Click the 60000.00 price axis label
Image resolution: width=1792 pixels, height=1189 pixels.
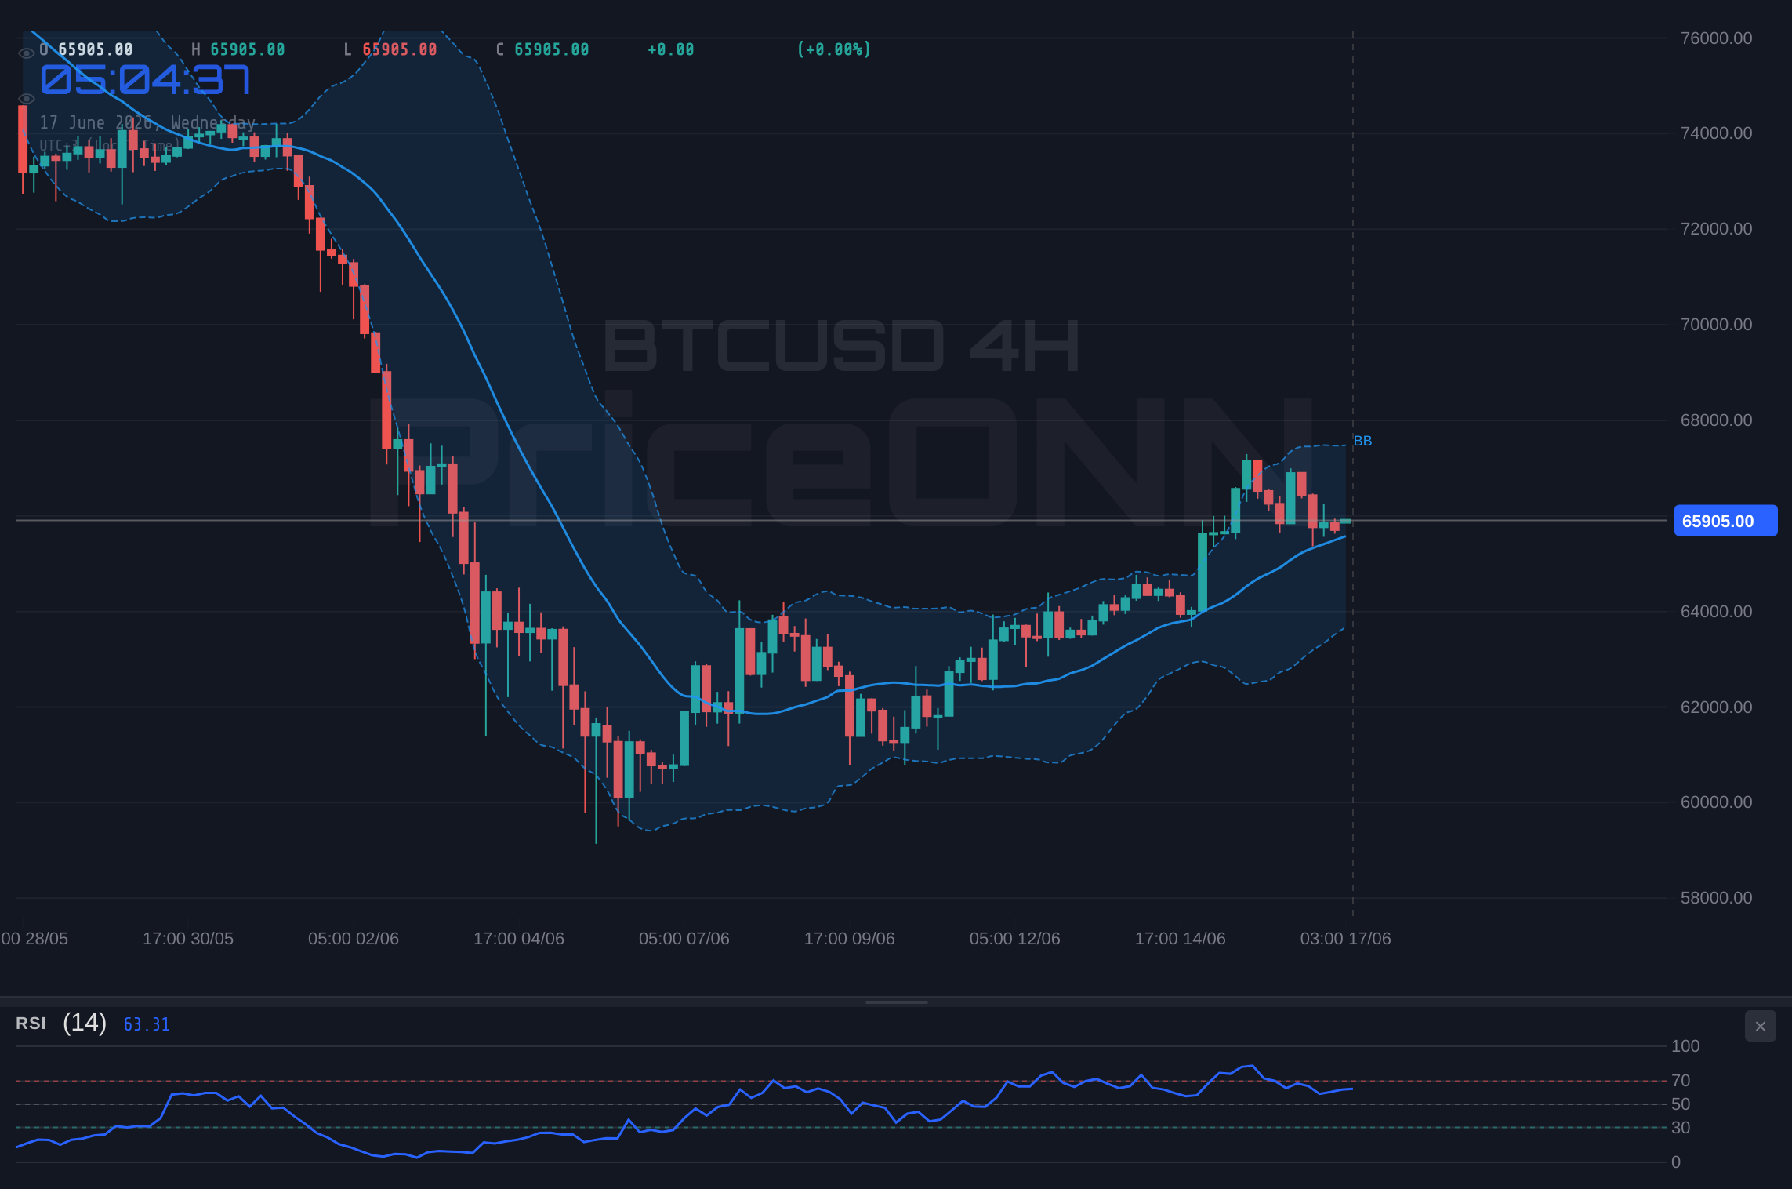pos(1716,802)
